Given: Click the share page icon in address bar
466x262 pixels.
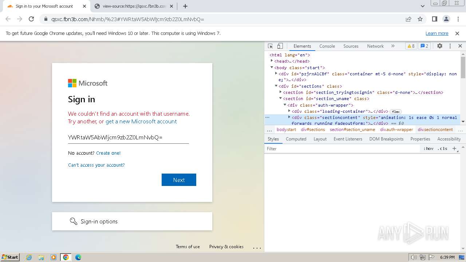Looking at the screenshot, I should click(x=408, y=19).
